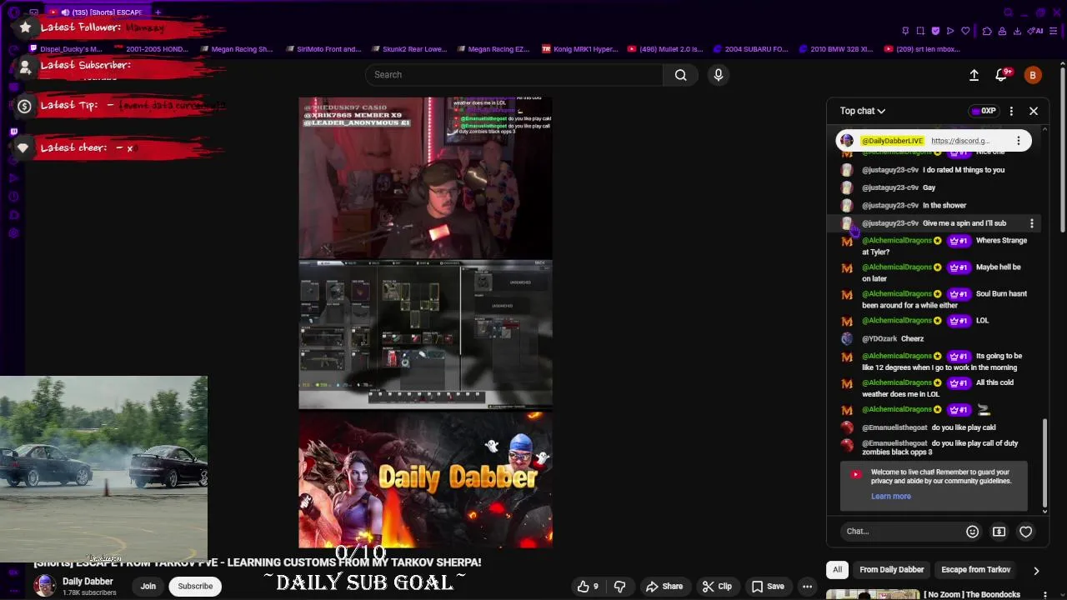Start voice search with microphone icon

719,75
